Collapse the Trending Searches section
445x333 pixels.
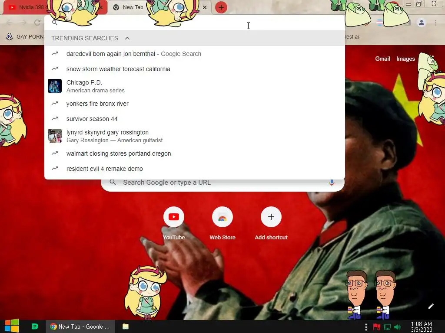pyautogui.click(x=127, y=38)
